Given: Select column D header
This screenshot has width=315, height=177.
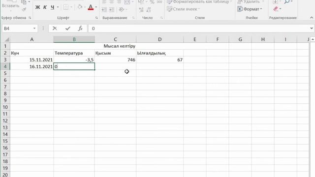Looking at the screenshot, I should click(x=159, y=39).
